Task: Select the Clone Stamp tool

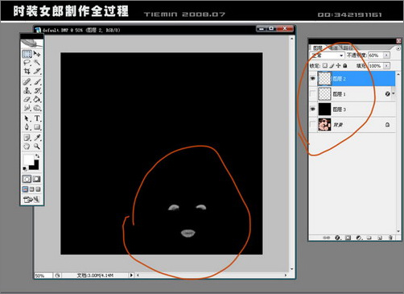Action: coord(27,90)
